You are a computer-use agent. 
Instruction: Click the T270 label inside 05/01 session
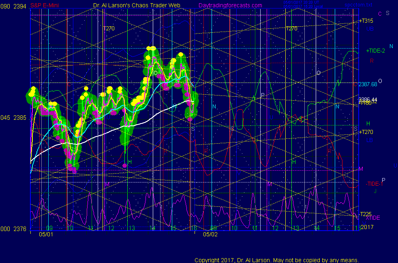pyautogui.click(x=109, y=29)
